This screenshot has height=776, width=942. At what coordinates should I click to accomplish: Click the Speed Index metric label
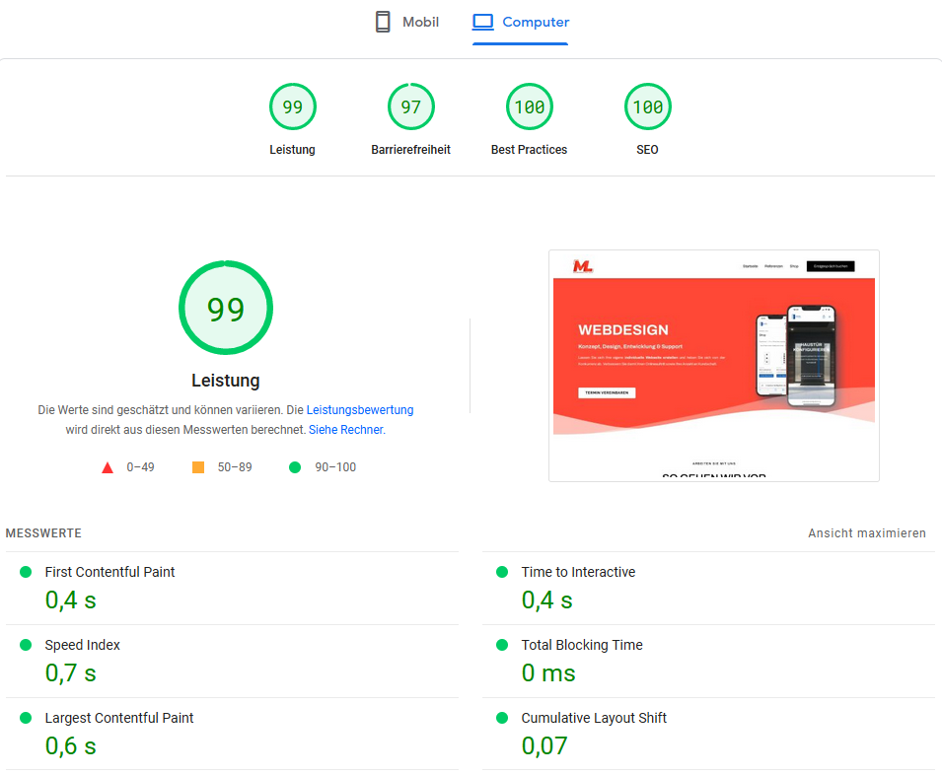[x=82, y=645]
